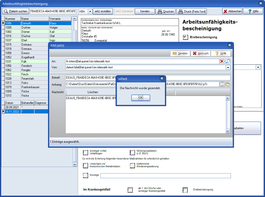Viewport: 265px width, 197px height.
Task: Click the Drucken printer button
Action: (165, 11)
